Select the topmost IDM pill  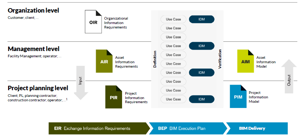pos(202,19)
